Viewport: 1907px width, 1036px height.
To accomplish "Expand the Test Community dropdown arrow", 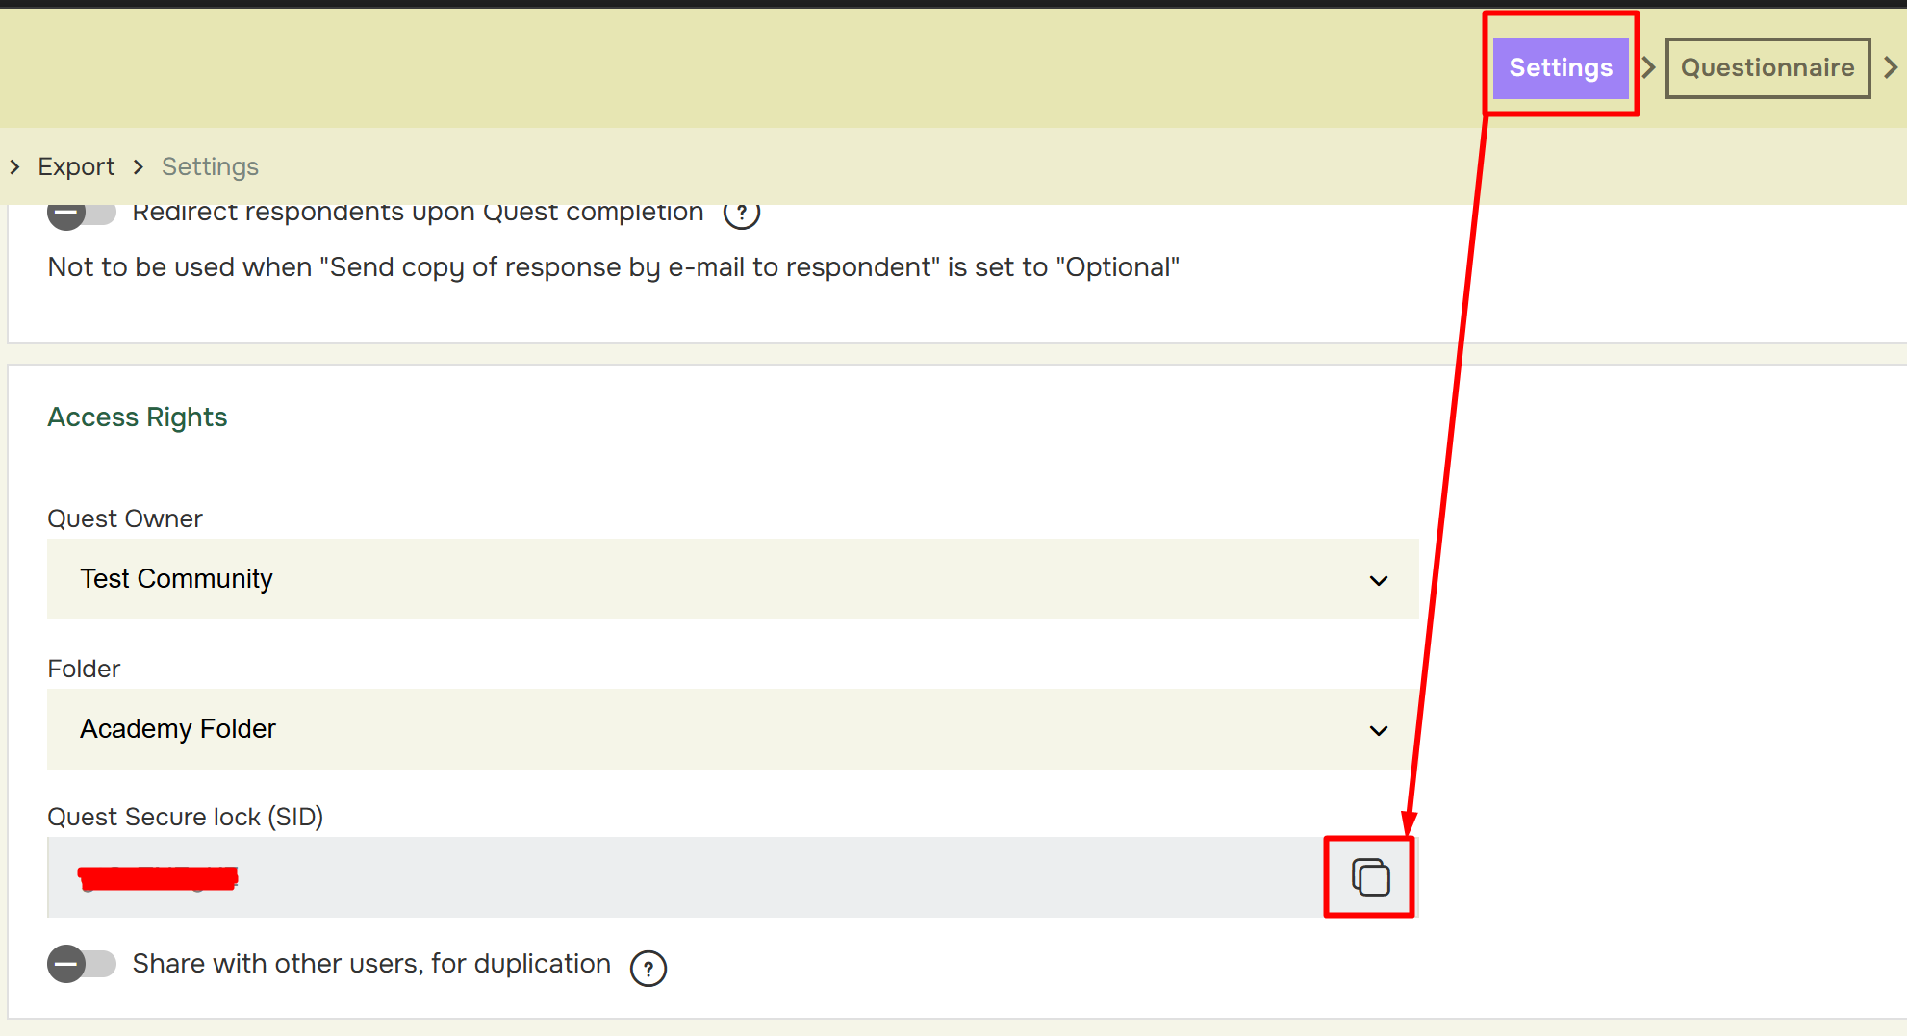I will click(1379, 580).
